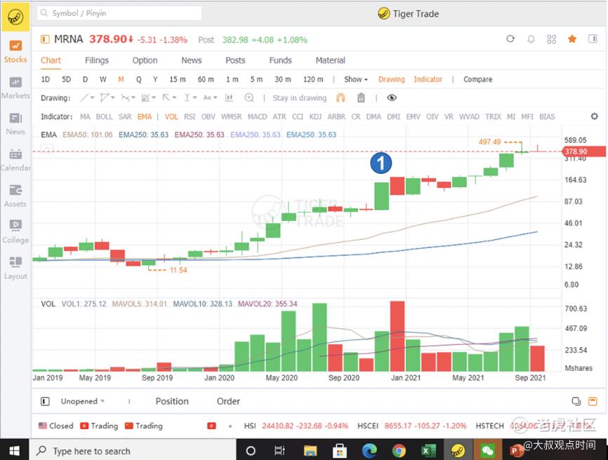Select the W weekly timeframe
The height and width of the screenshot is (460, 608).
pyautogui.click(x=103, y=79)
